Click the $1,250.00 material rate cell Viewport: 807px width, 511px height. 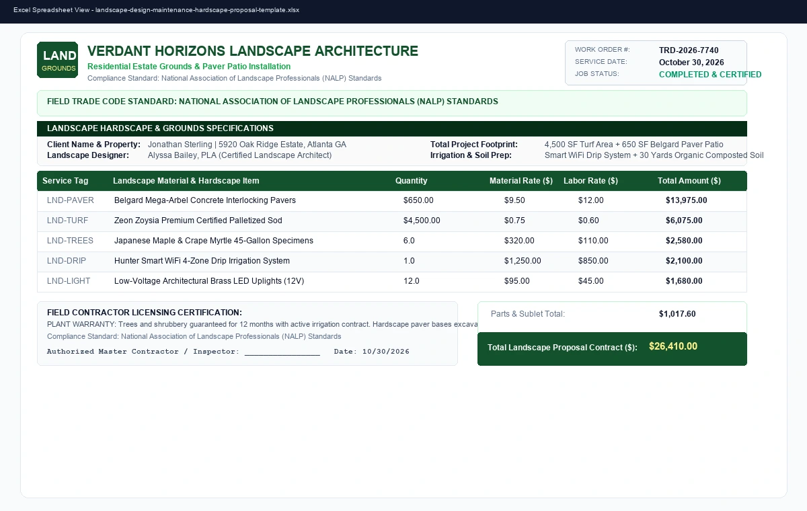pyautogui.click(x=523, y=261)
